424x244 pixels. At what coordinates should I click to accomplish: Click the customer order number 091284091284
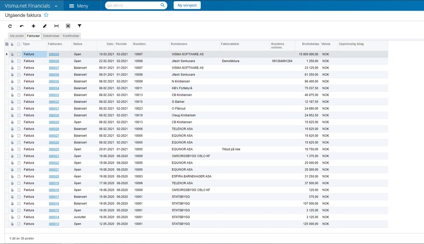click(282, 61)
